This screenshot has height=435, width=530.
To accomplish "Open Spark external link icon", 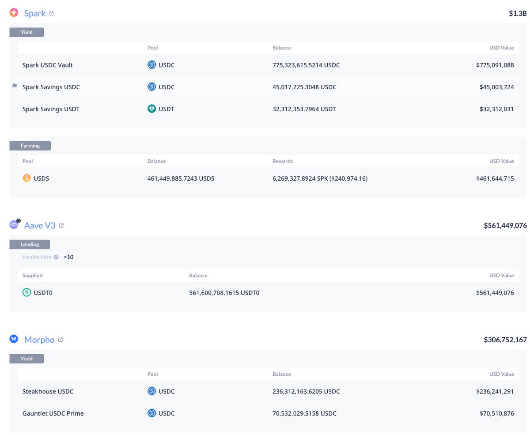I will (x=51, y=13).
